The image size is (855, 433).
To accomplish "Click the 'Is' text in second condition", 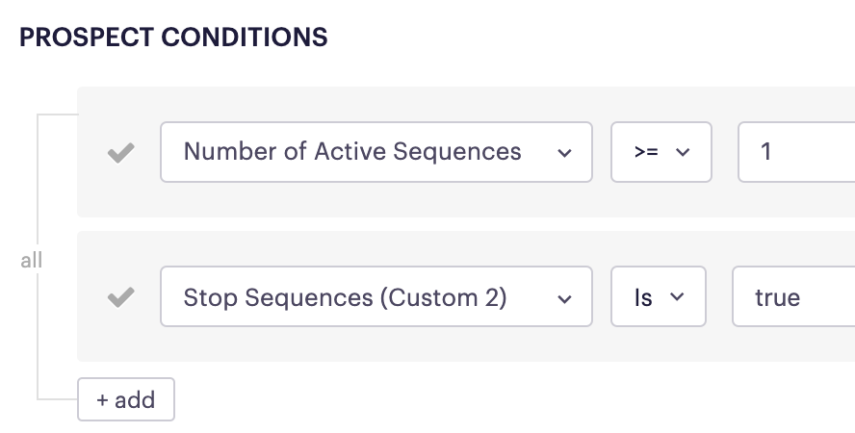I will [643, 297].
